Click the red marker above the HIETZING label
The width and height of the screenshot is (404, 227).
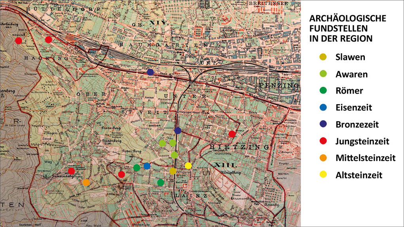(232, 134)
